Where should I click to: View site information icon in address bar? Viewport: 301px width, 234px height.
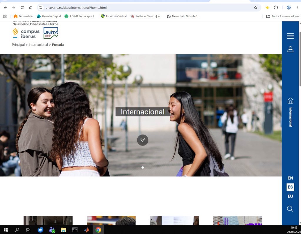click(x=41, y=8)
